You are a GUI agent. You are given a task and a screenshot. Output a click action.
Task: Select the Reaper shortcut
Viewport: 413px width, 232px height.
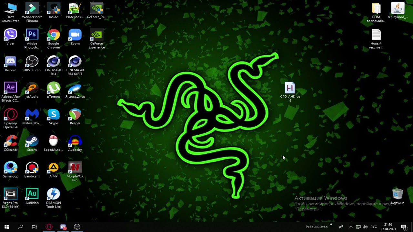pyautogui.click(x=75, y=117)
